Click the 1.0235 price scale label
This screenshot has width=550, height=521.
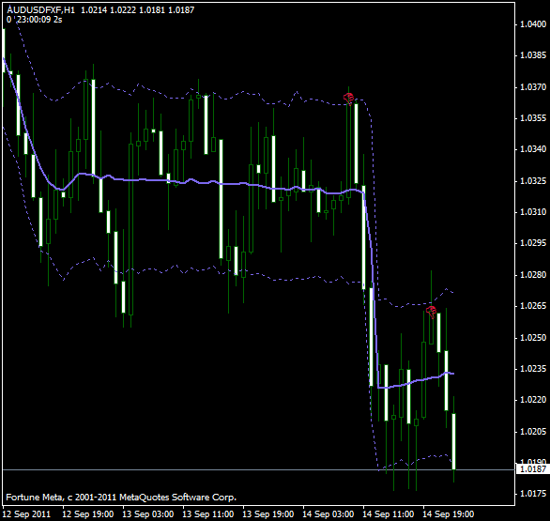pos(533,369)
